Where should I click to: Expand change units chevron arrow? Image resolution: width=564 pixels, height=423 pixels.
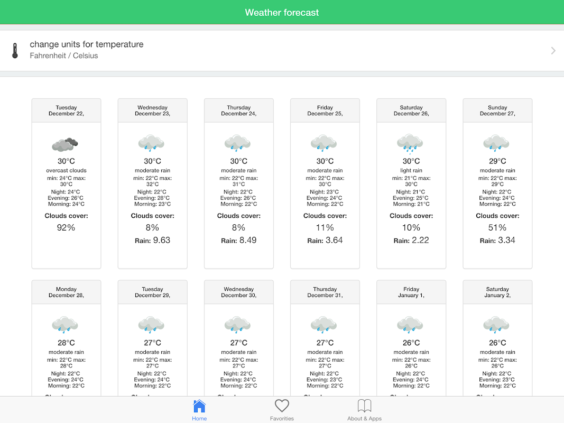pyautogui.click(x=553, y=50)
